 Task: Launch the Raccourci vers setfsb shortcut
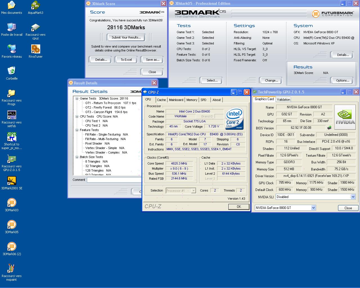[x=12, y=119]
